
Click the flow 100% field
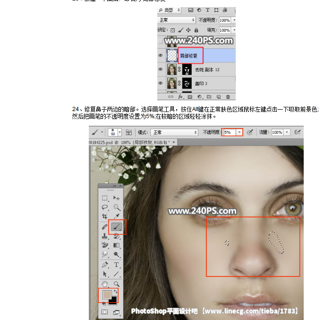277,132
